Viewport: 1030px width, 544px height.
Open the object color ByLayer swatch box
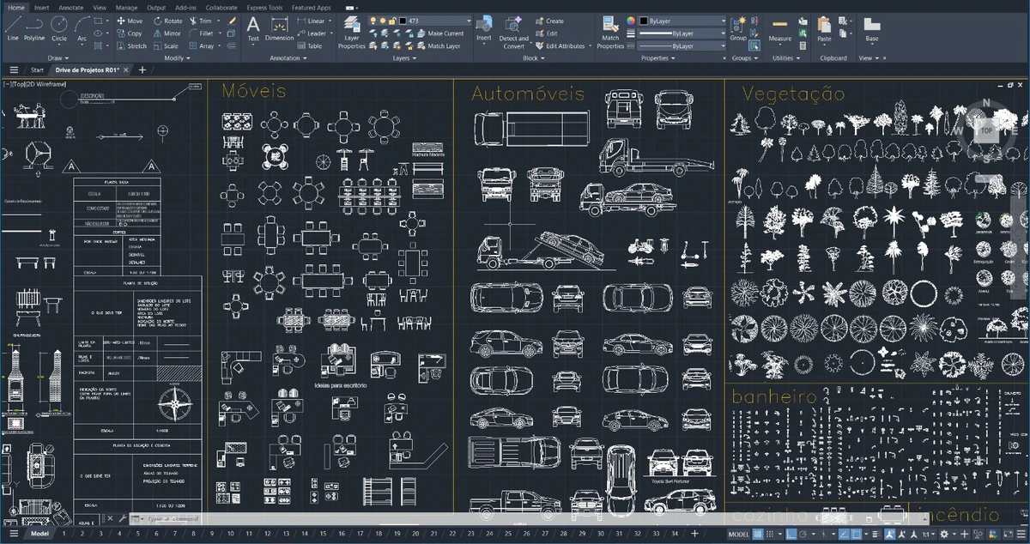(644, 21)
